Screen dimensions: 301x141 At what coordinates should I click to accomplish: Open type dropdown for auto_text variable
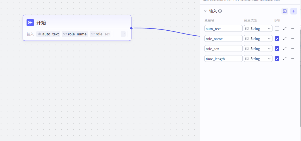(x=258, y=28)
